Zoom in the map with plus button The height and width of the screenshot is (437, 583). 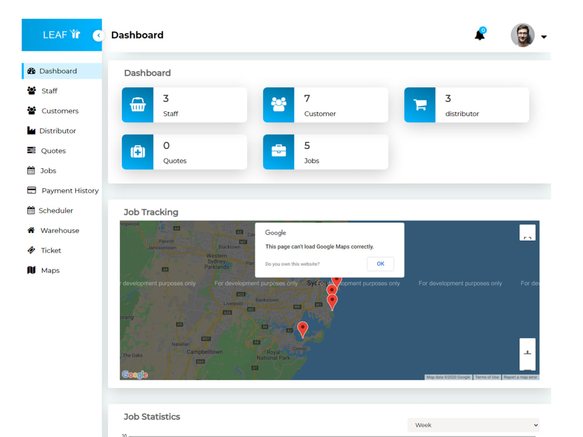tap(527, 353)
